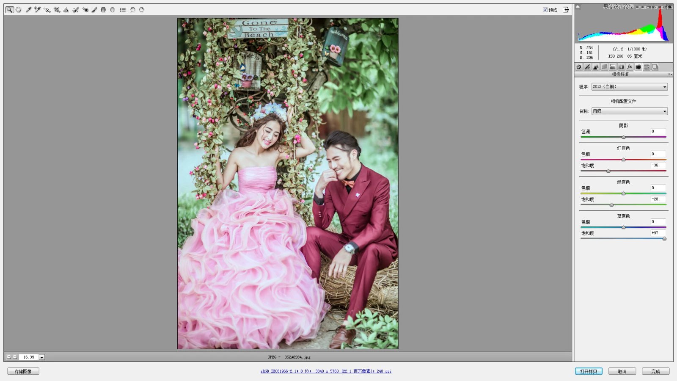Screen dimensions: 677x381
Task: Click the 打开拷贝 button
Action: (x=589, y=371)
